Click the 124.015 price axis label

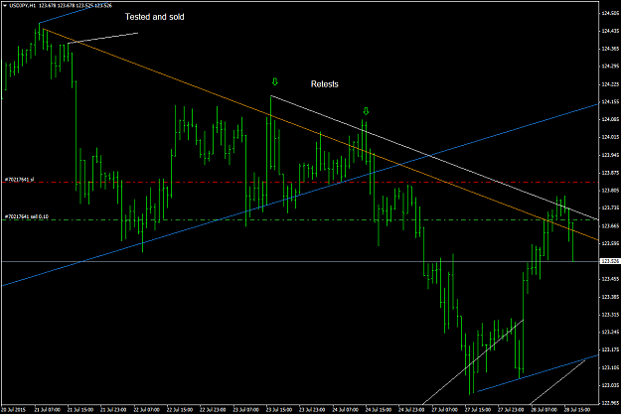(610, 137)
